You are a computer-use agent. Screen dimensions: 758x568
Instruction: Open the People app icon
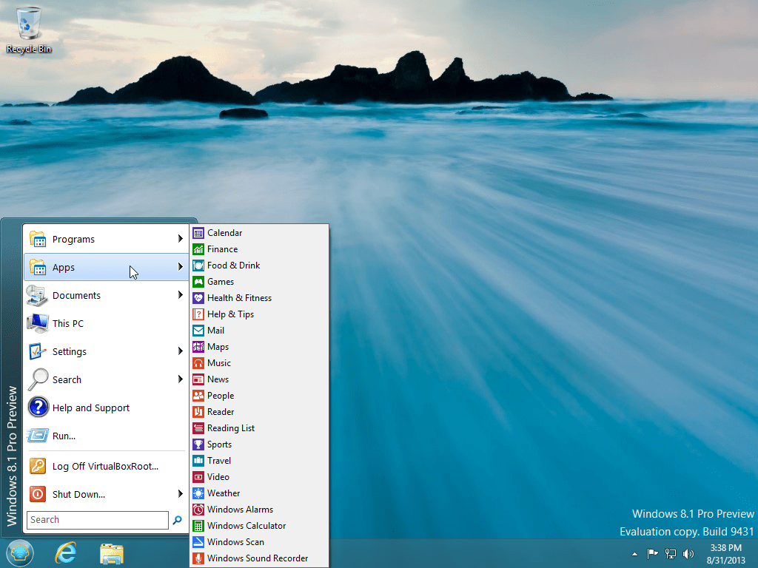[x=198, y=396]
